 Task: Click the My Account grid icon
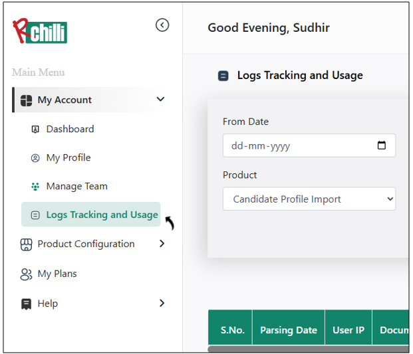point(27,100)
